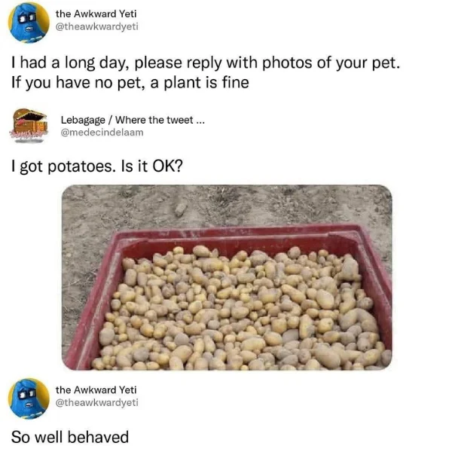Open the yeti avatar beside the 'So well behaved' reply
This screenshot has width=452, height=452.
tap(29, 399)
